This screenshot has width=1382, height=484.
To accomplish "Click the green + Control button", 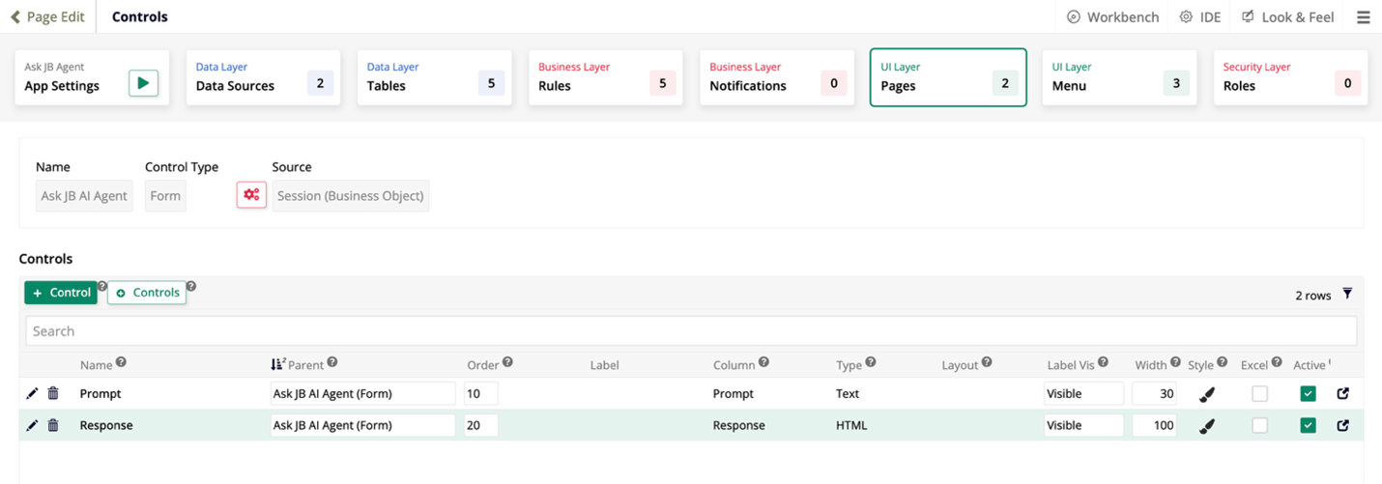I will 61,293.
